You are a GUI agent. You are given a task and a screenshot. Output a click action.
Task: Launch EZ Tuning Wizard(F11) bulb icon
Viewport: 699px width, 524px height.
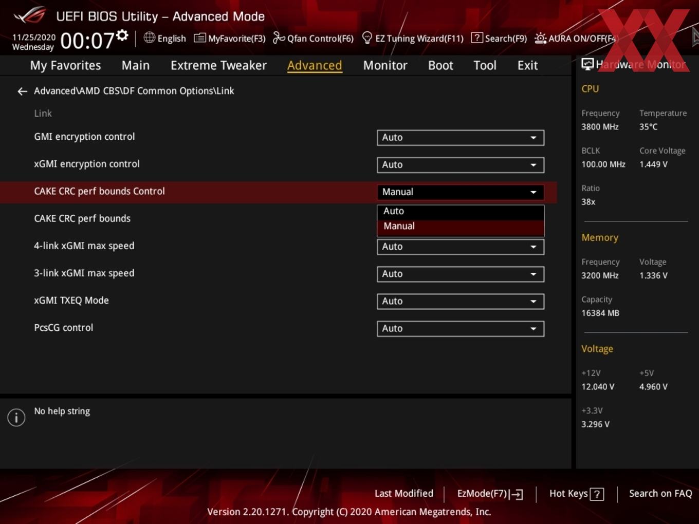[367, 38]
